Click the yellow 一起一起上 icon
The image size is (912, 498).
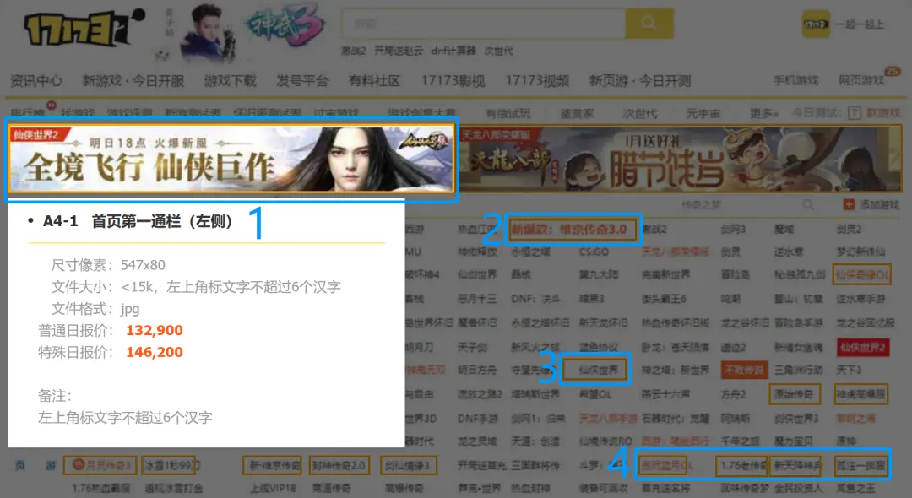pyautogui.click(x=815, y=24)
